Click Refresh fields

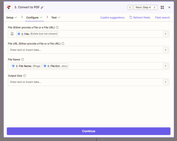pos(140,18)
